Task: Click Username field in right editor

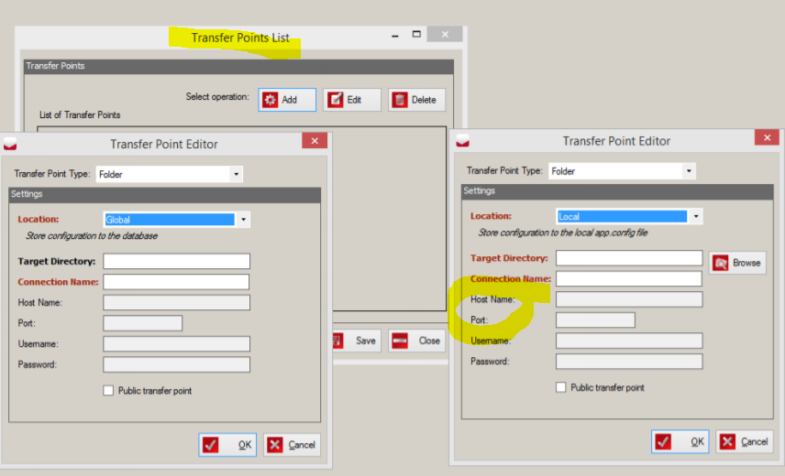Action: [629, 341]
